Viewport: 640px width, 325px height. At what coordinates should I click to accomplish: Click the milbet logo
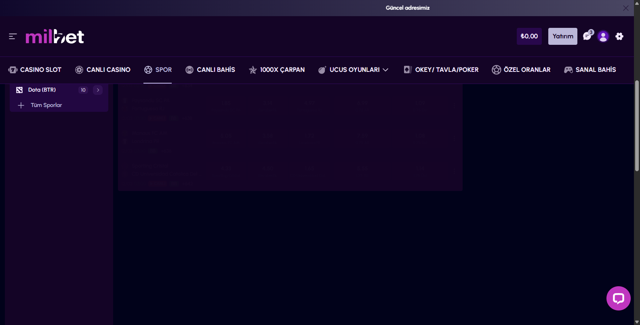click(x=55, y=36)
